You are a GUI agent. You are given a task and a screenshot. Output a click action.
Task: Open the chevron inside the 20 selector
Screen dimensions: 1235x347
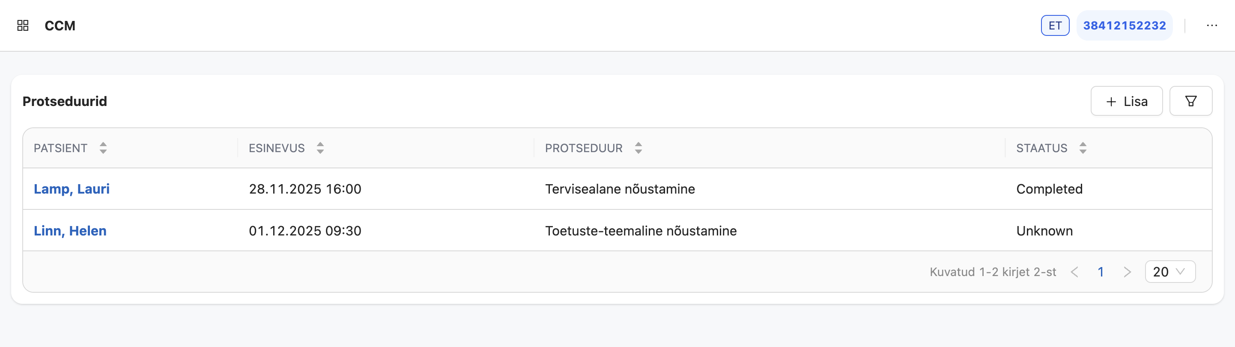[1180, 271]
